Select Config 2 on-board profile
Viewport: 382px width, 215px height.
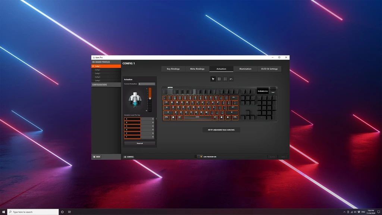coord(98,70)
